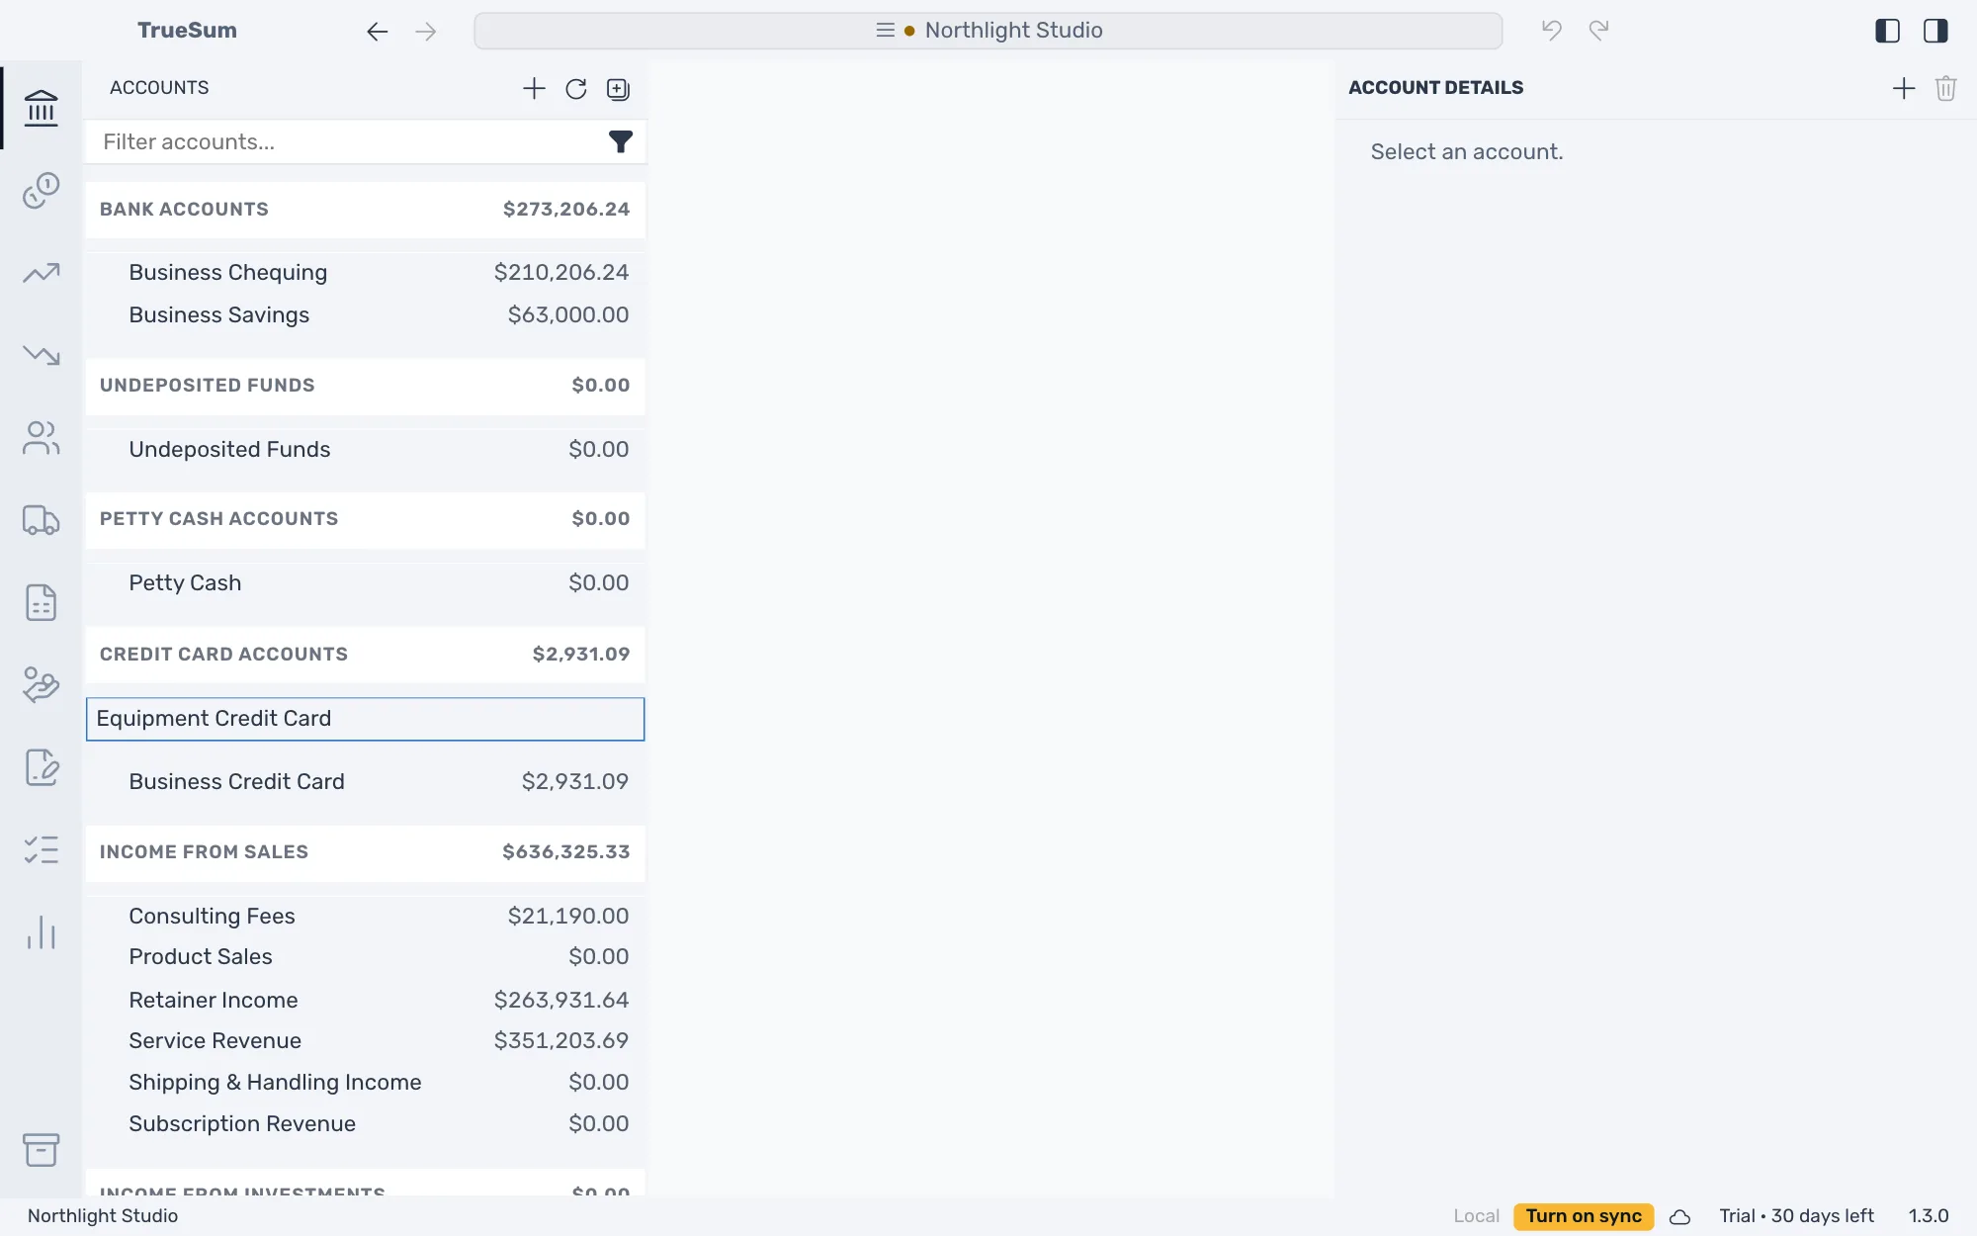
Task: Refresh the accounts list
Action: 576,89
